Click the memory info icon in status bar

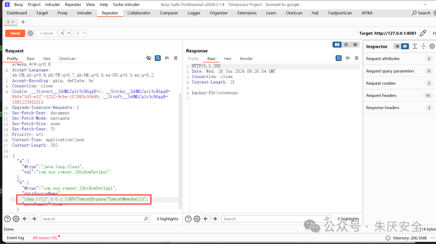point(388,238)
